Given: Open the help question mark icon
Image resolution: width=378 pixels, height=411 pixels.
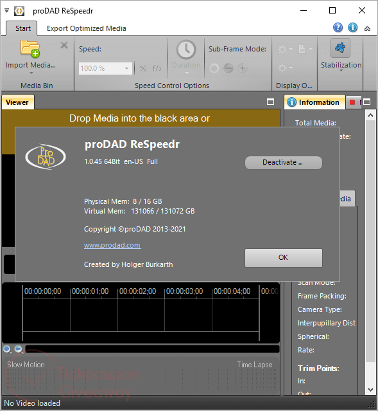Looking at the screenshot, I should pos(338,27).
